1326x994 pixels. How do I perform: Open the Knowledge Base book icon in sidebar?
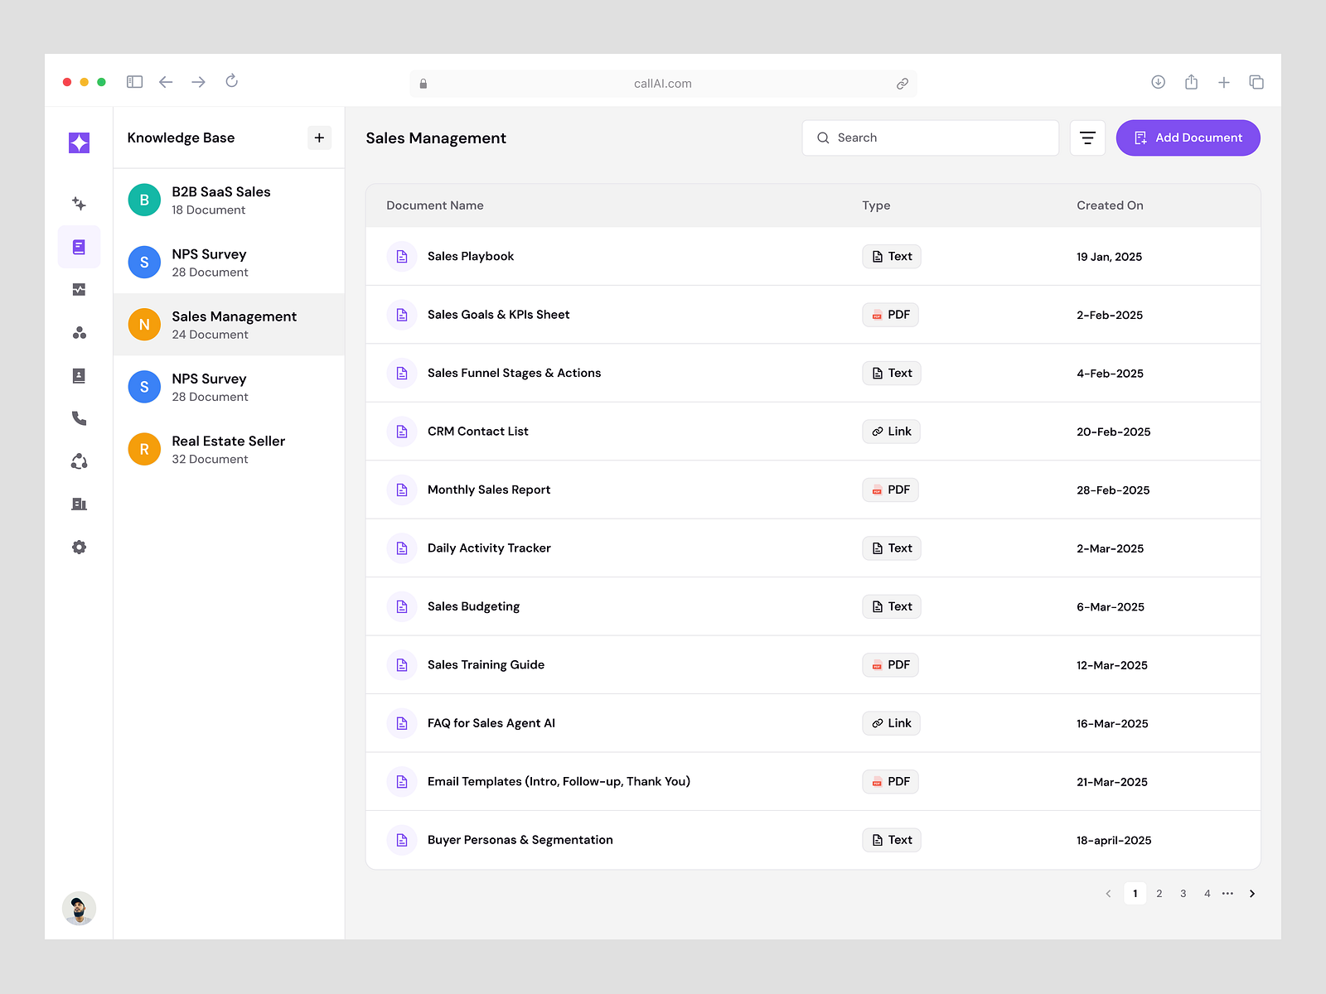pyautogui.click(x=79, y=246)
